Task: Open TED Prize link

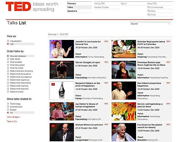Action: [151, 15]
